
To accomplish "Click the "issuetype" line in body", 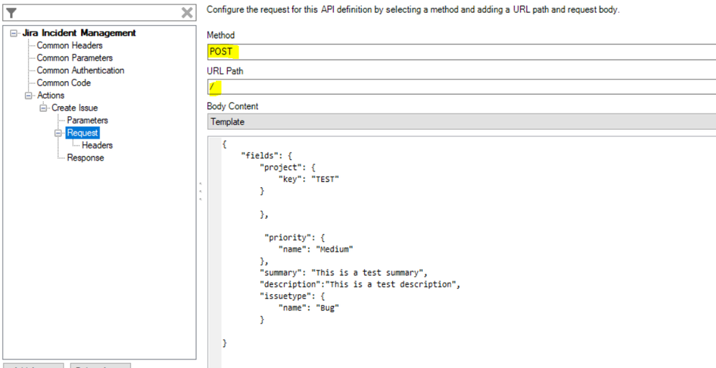I will click(x=292, y=296).
